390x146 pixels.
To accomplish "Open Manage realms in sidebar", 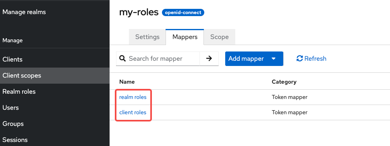I will click(x=24, y=12).
